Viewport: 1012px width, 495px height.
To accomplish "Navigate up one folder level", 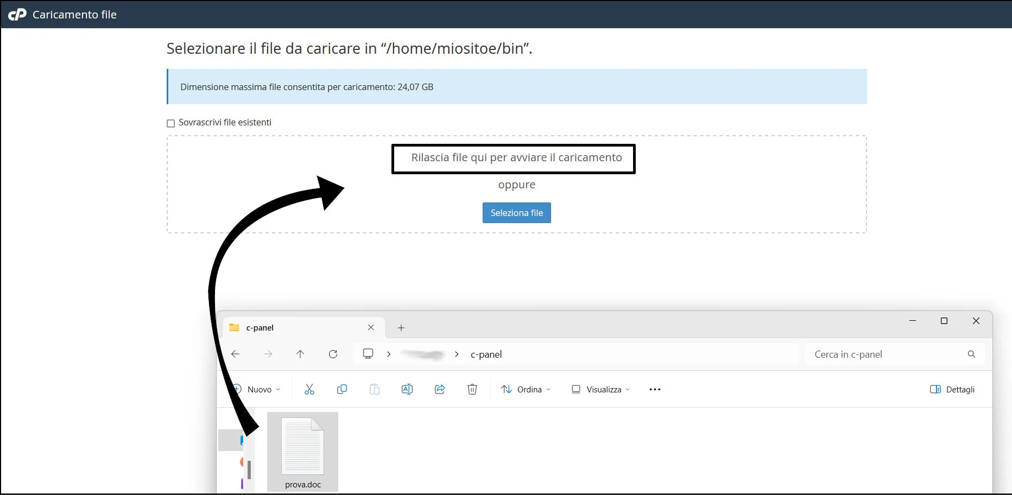I will (x=300, y=354).
